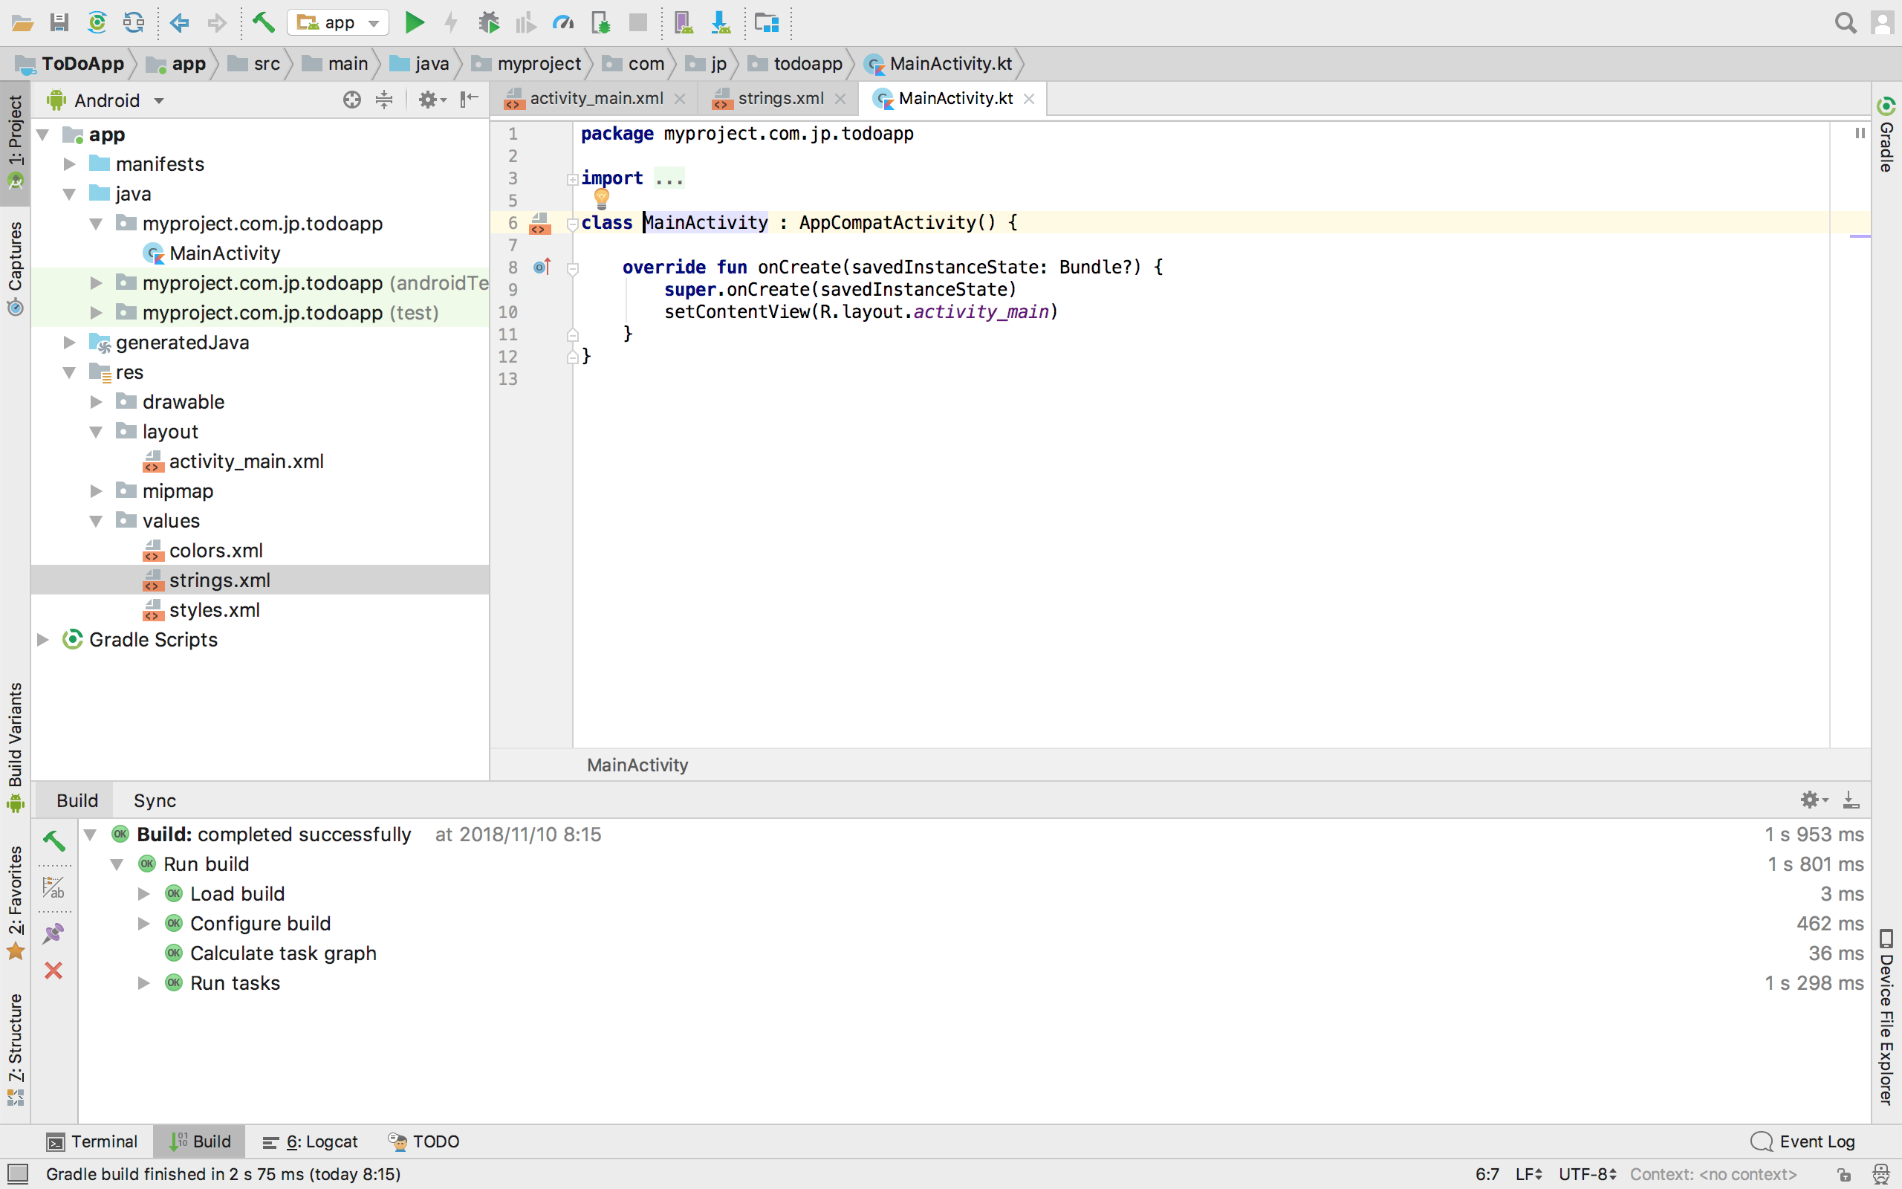Viewport: 1902px width, 1189px height.
Task: Unfold the import block on line 3
Action: [x=572, y=179]
